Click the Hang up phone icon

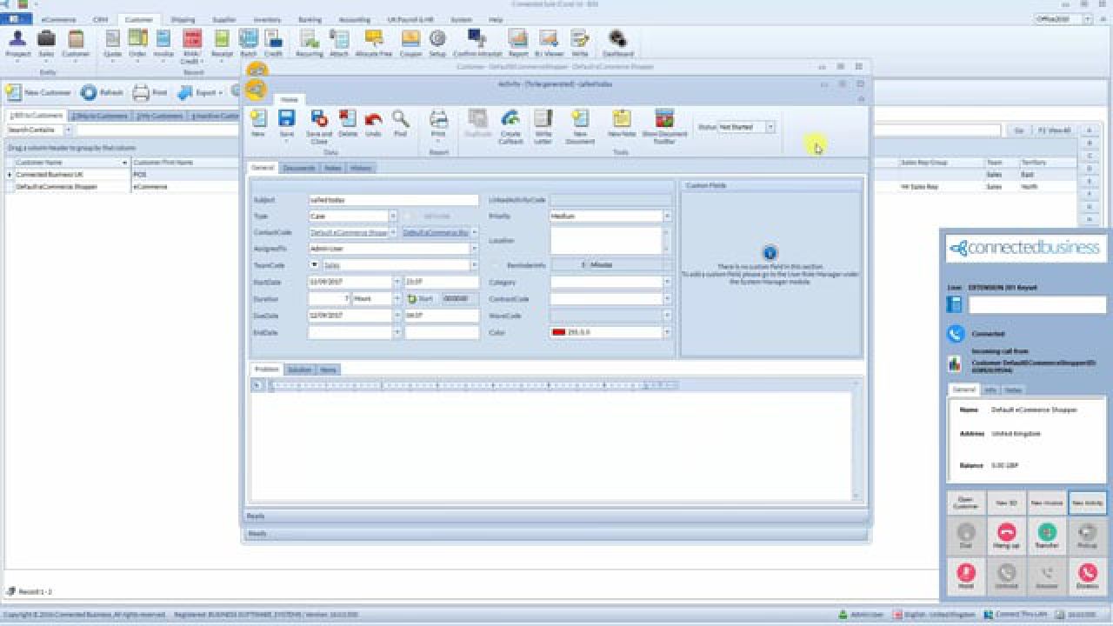coord(1007,533)
